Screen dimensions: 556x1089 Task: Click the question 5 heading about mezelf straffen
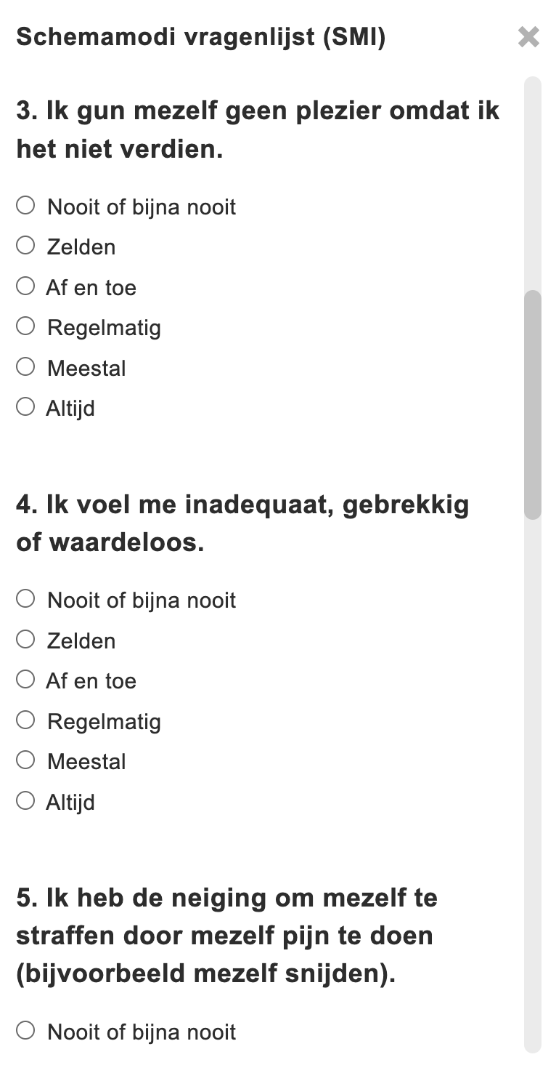pos(226,936)
